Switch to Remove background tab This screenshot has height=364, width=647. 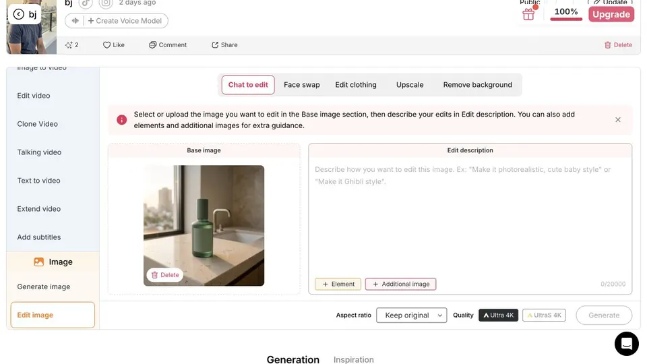(477, 85)
